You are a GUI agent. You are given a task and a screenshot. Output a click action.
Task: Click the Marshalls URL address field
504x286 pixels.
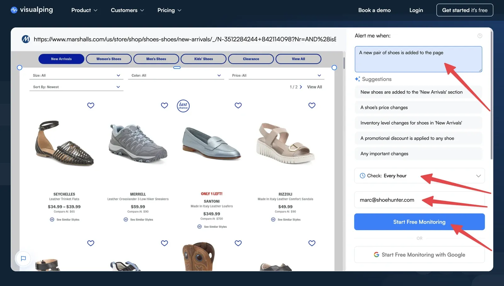pyautogui.click(x=185, y=39)
